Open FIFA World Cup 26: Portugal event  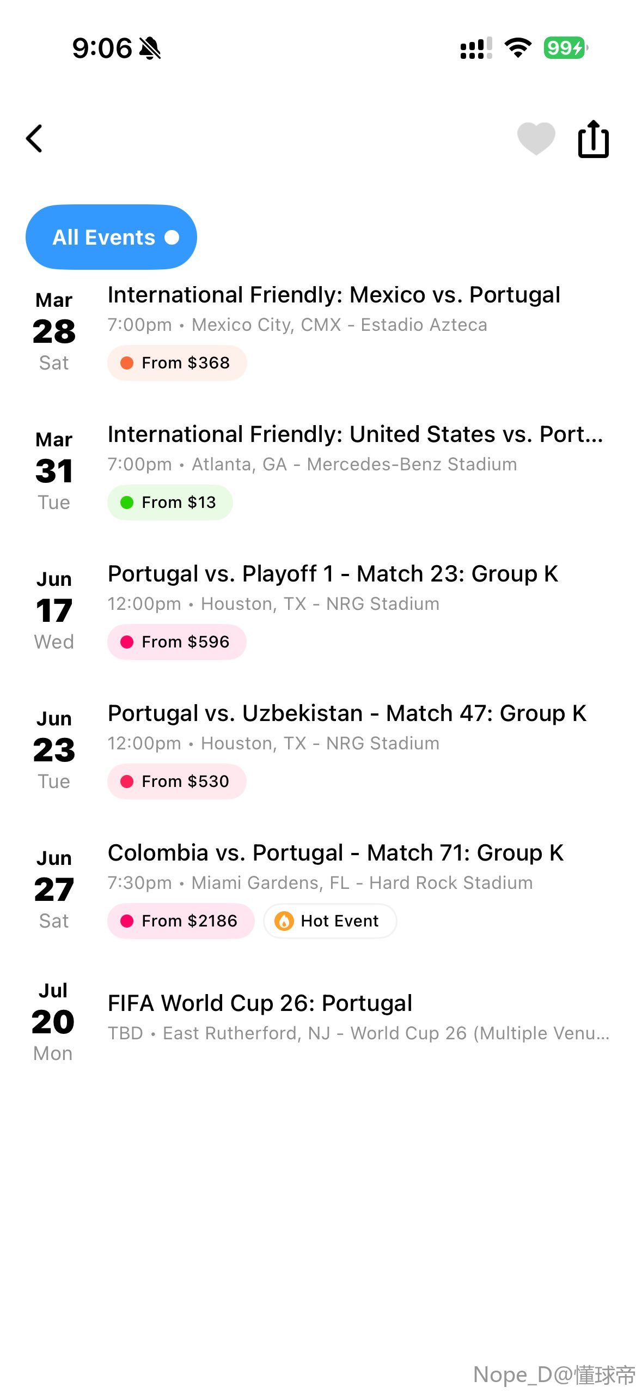coord(260,1003)
